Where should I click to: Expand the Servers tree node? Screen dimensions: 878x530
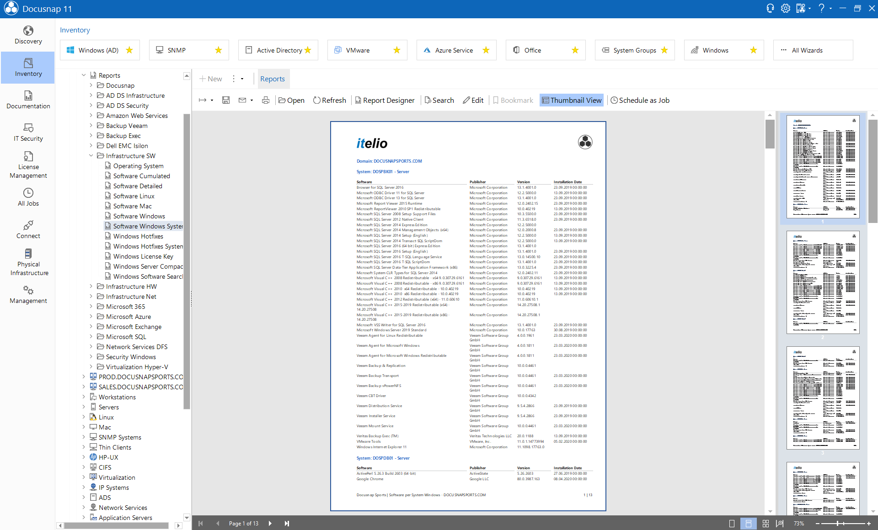click(84, 407)
